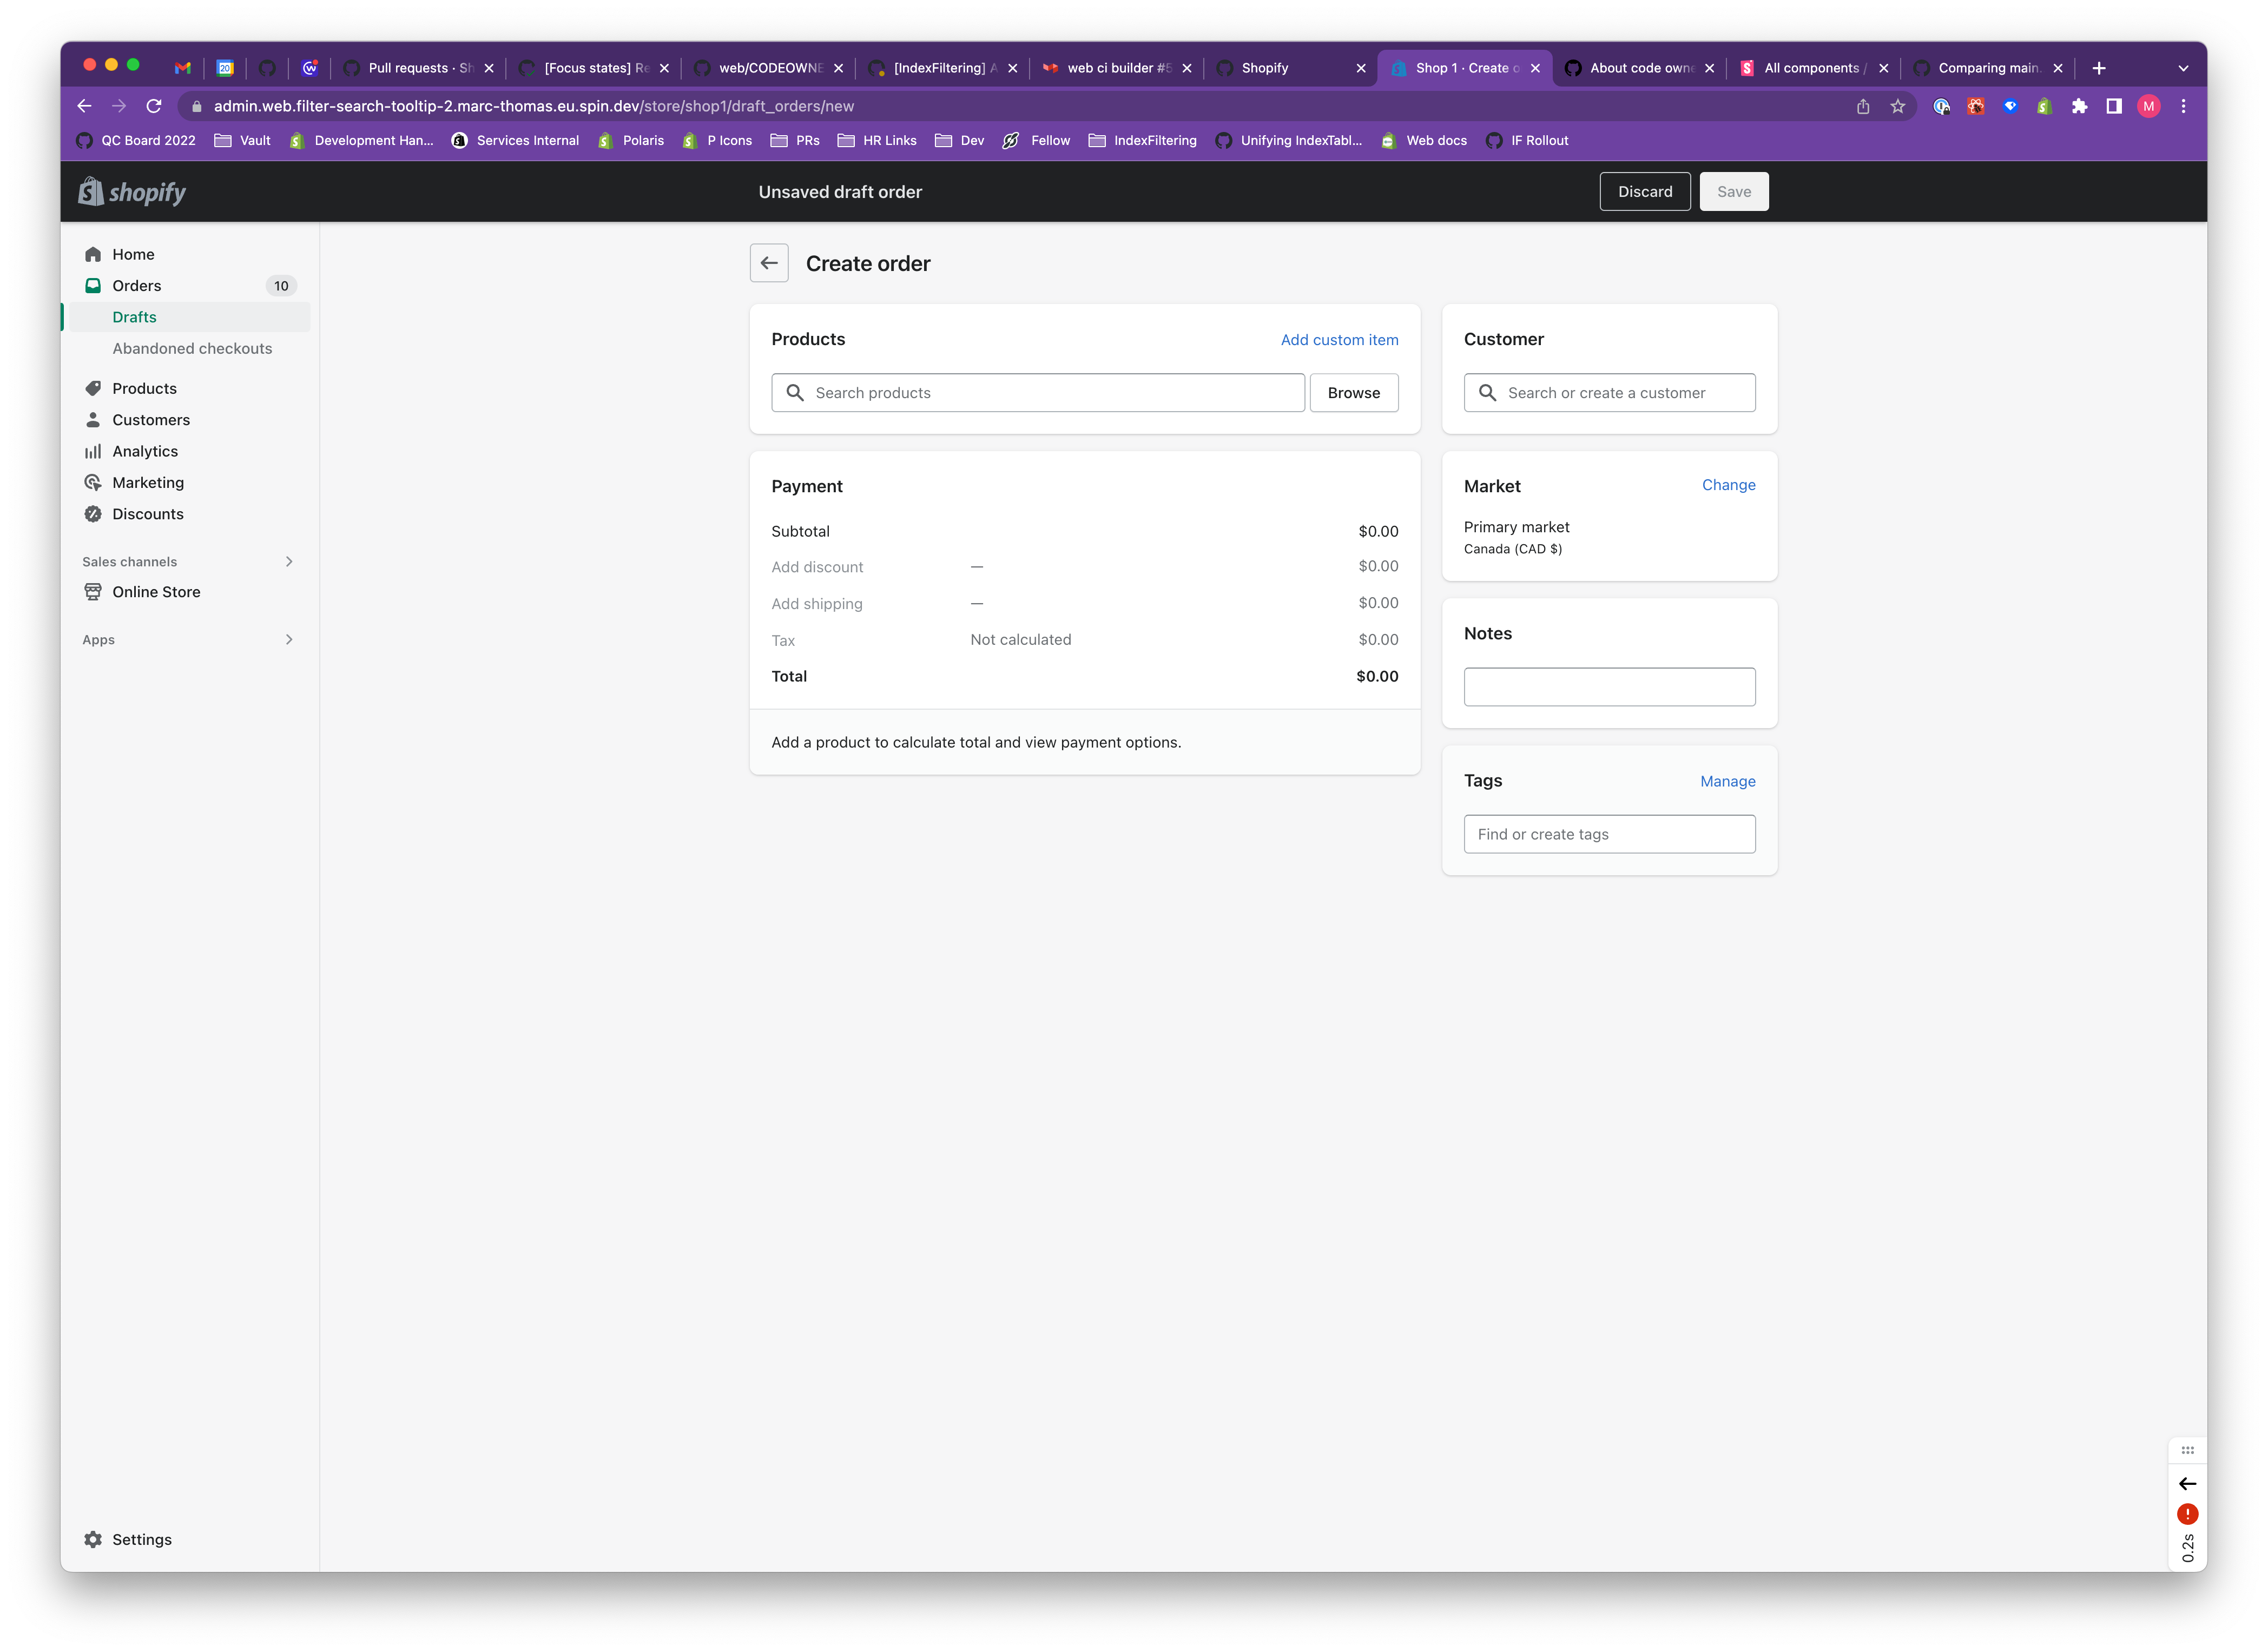
Task: Open the Online Store sales channel
Action: click(x=156, y=592)
